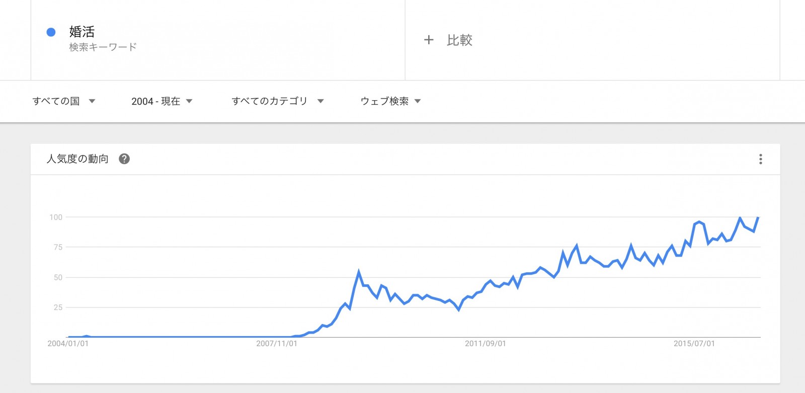
Task: Click the 2011/09/01 date label on axis
Action: coord(486,344)
